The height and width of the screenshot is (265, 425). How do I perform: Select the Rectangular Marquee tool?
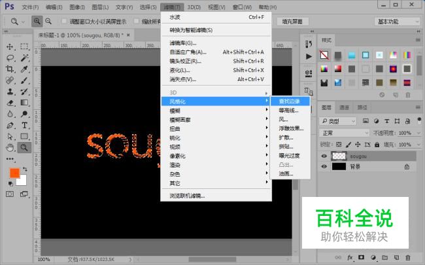(x=24, y=46)
